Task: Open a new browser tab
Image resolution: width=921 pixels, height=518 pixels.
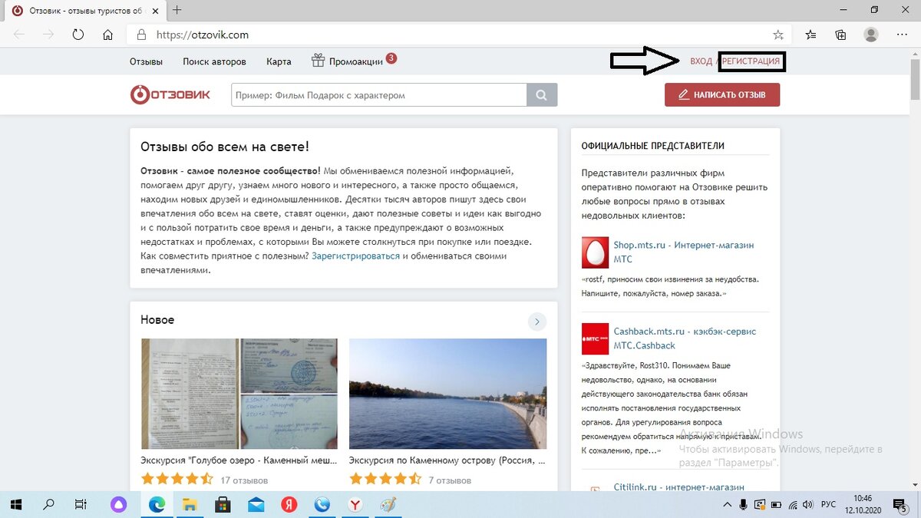Action: click(177, 10)
